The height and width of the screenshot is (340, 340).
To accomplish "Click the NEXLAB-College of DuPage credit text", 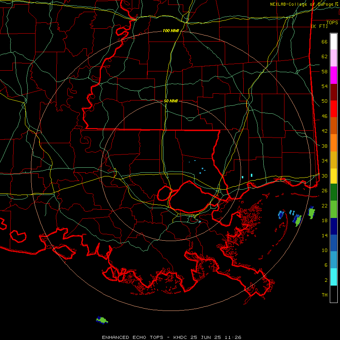I will [304, 4].
